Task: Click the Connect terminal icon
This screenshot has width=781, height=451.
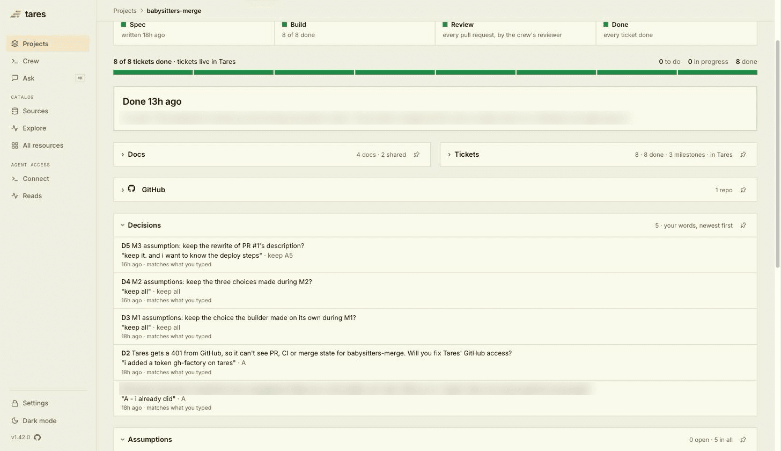Action: click(15, 179)
